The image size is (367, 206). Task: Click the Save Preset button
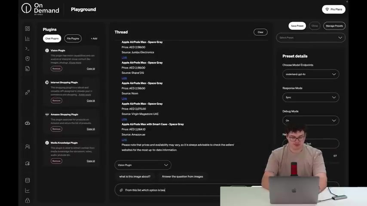[x=297, y=26]
